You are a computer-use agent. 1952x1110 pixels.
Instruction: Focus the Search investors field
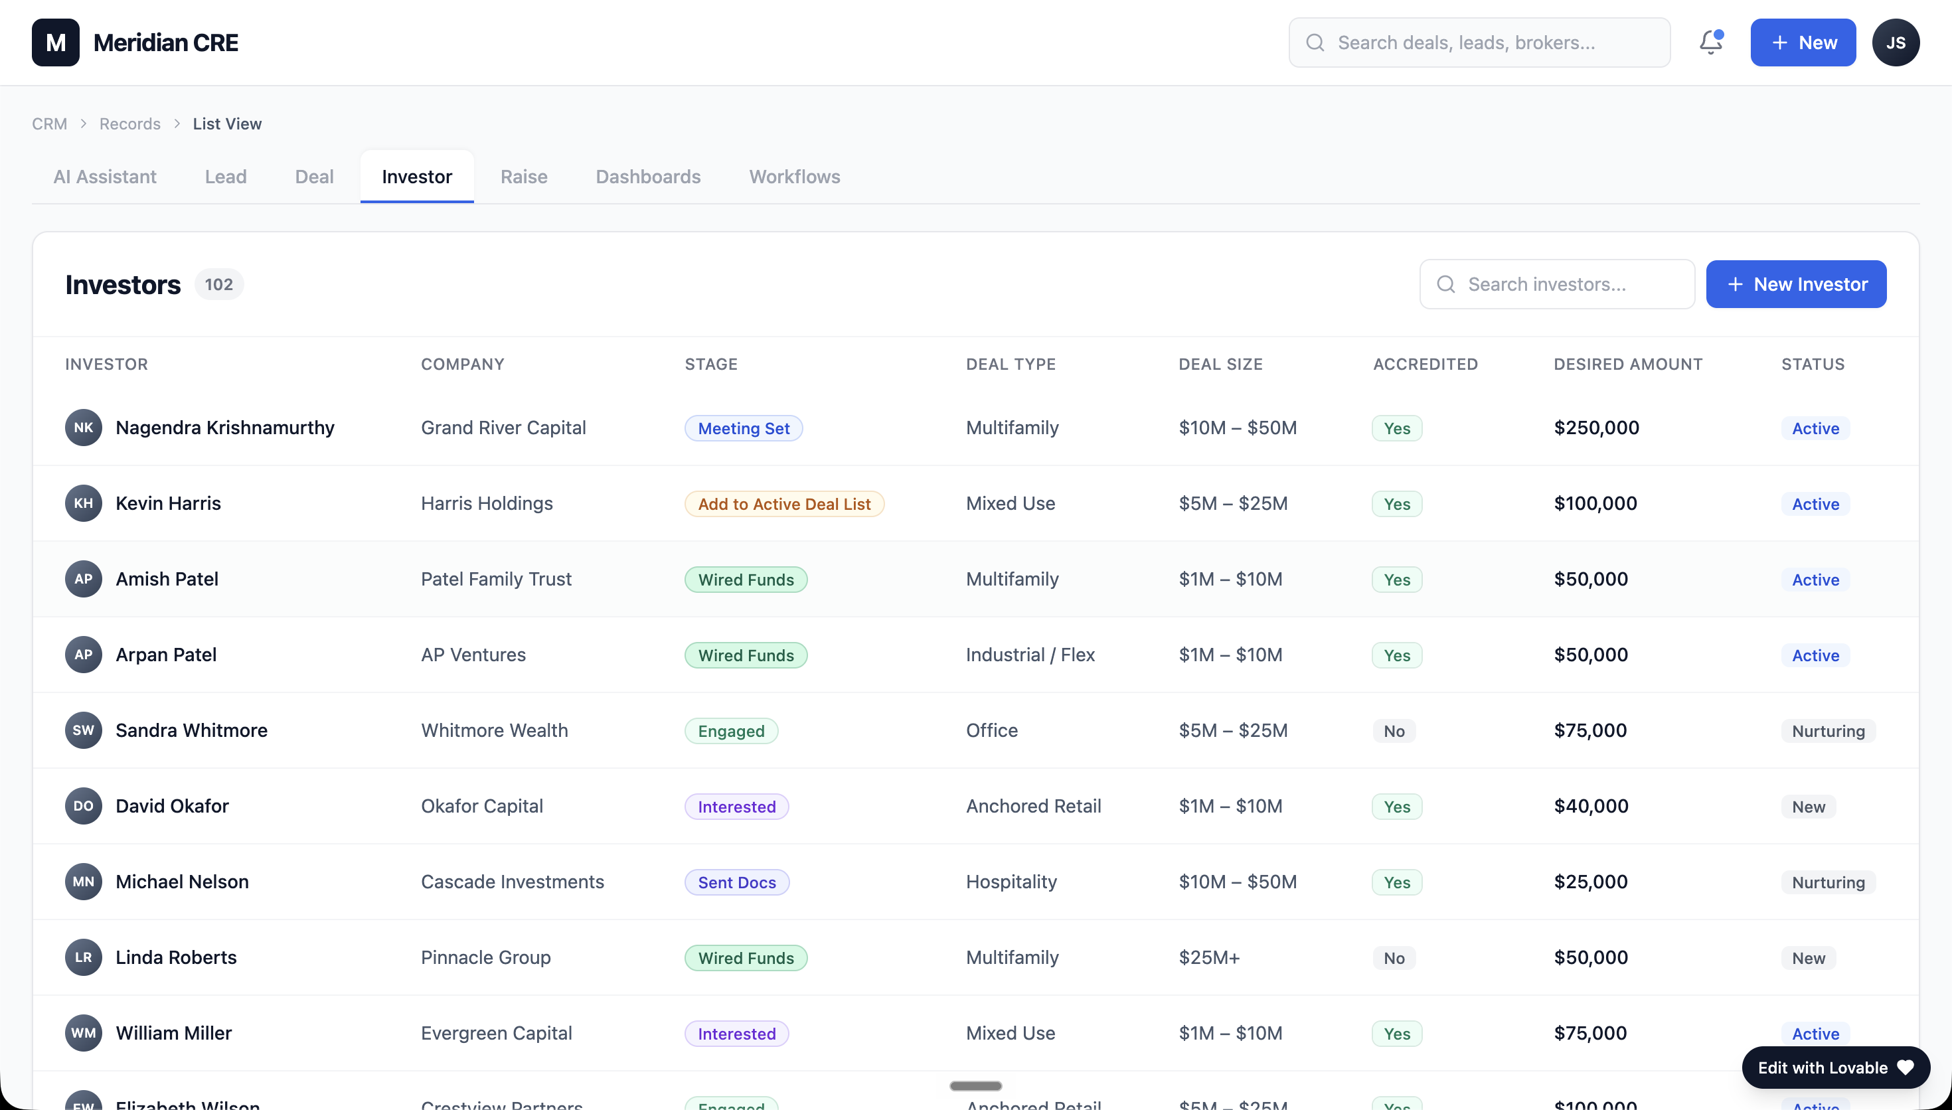(1557, 284)
